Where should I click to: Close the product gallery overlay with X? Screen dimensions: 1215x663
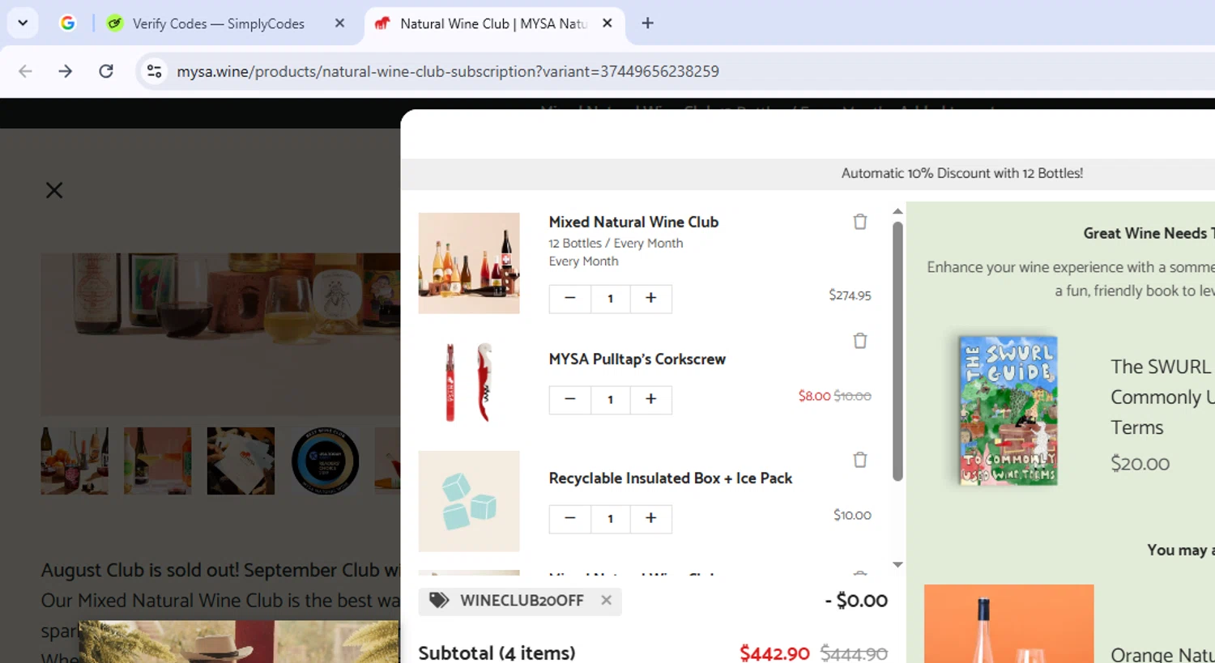[54, 190]
